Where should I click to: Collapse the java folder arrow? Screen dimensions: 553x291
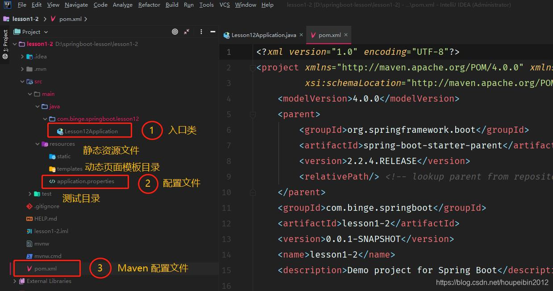pyautogui.click(x=37, y=107)
